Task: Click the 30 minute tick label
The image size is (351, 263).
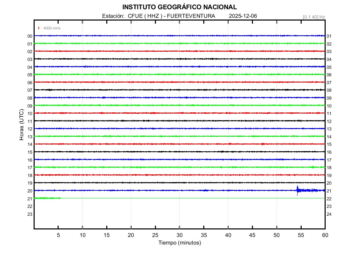Action: 179,235
